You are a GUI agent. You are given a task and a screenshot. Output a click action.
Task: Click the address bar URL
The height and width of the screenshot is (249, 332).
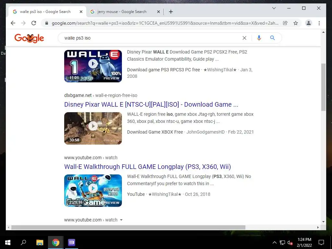(x=165, y=23)
